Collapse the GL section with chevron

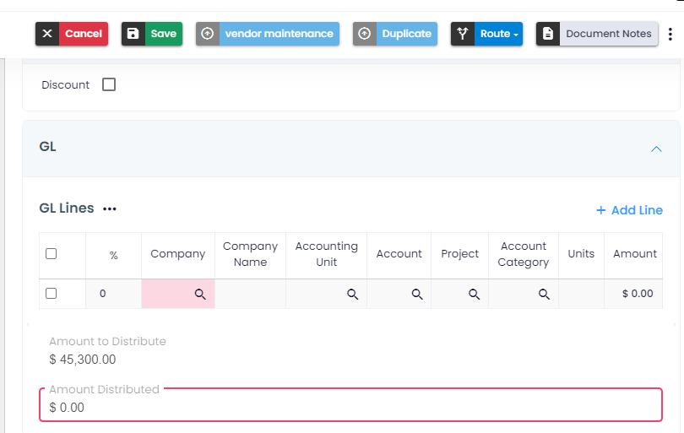656,149
